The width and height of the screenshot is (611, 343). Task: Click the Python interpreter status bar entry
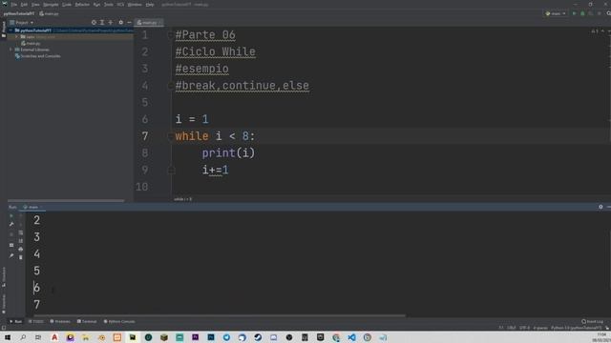[576, 328]
